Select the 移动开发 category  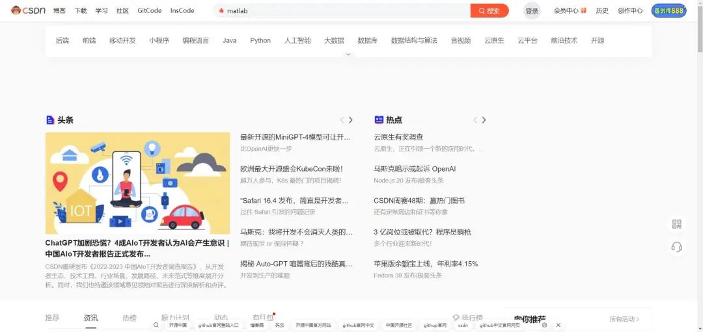tap(122, 40)
